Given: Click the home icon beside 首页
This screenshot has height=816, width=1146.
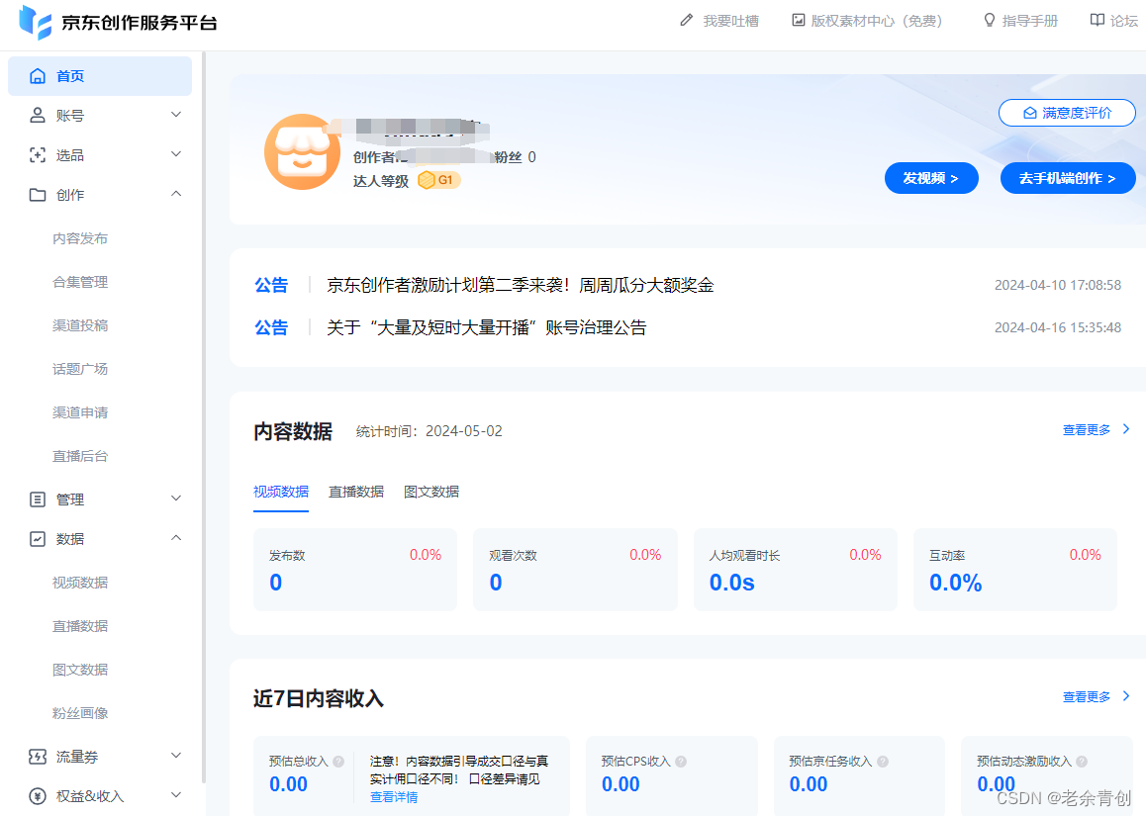Looking at the screenshot, I should 38,76.
